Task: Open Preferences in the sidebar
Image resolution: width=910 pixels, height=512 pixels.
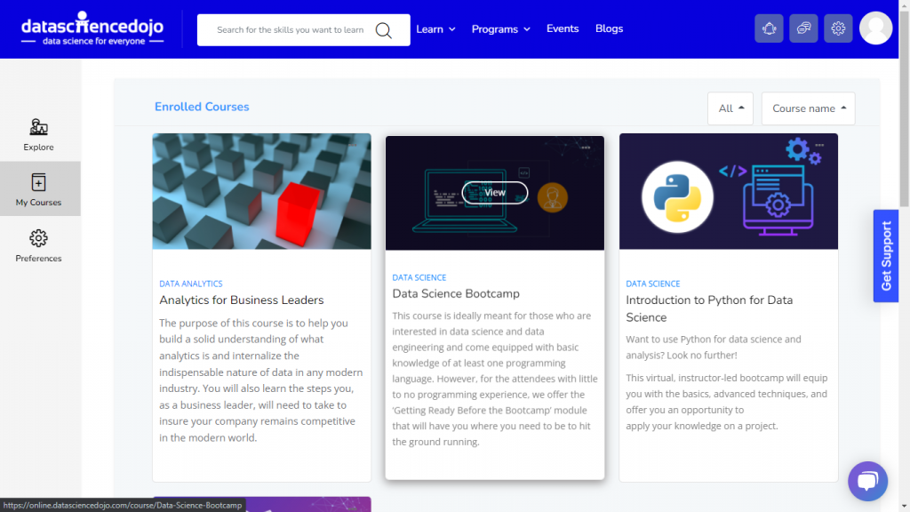Action: tap(39, 245)
